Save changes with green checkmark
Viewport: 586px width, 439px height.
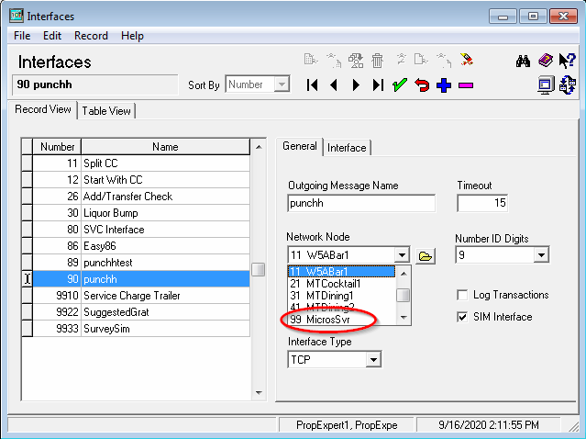pyautogui.click(x=400, y=85)
